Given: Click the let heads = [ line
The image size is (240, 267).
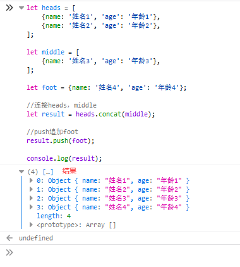Looking at the screenshot, I should coord(51,8).
